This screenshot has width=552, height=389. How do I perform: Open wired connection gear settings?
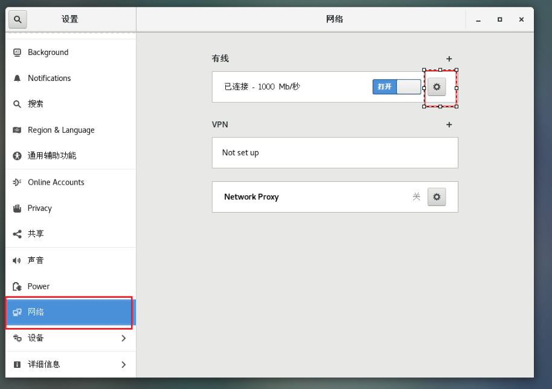(437, 87)
